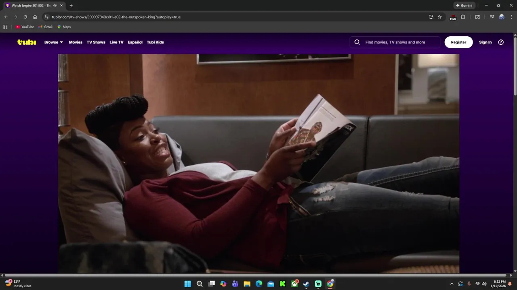Open Steam from the taskbar
Screen dimensions: 517x290
pos(307,284)
